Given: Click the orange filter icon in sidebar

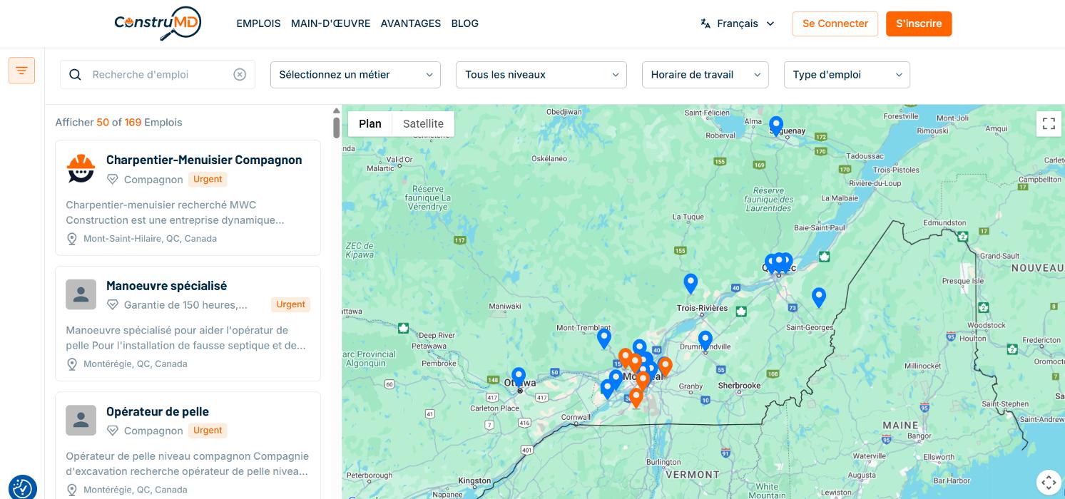Looking at the screenshot, I should (x=21, y=71).
